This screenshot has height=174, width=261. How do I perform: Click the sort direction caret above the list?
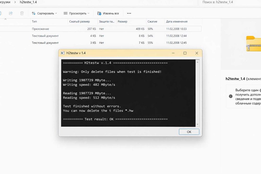click(5, 19)
